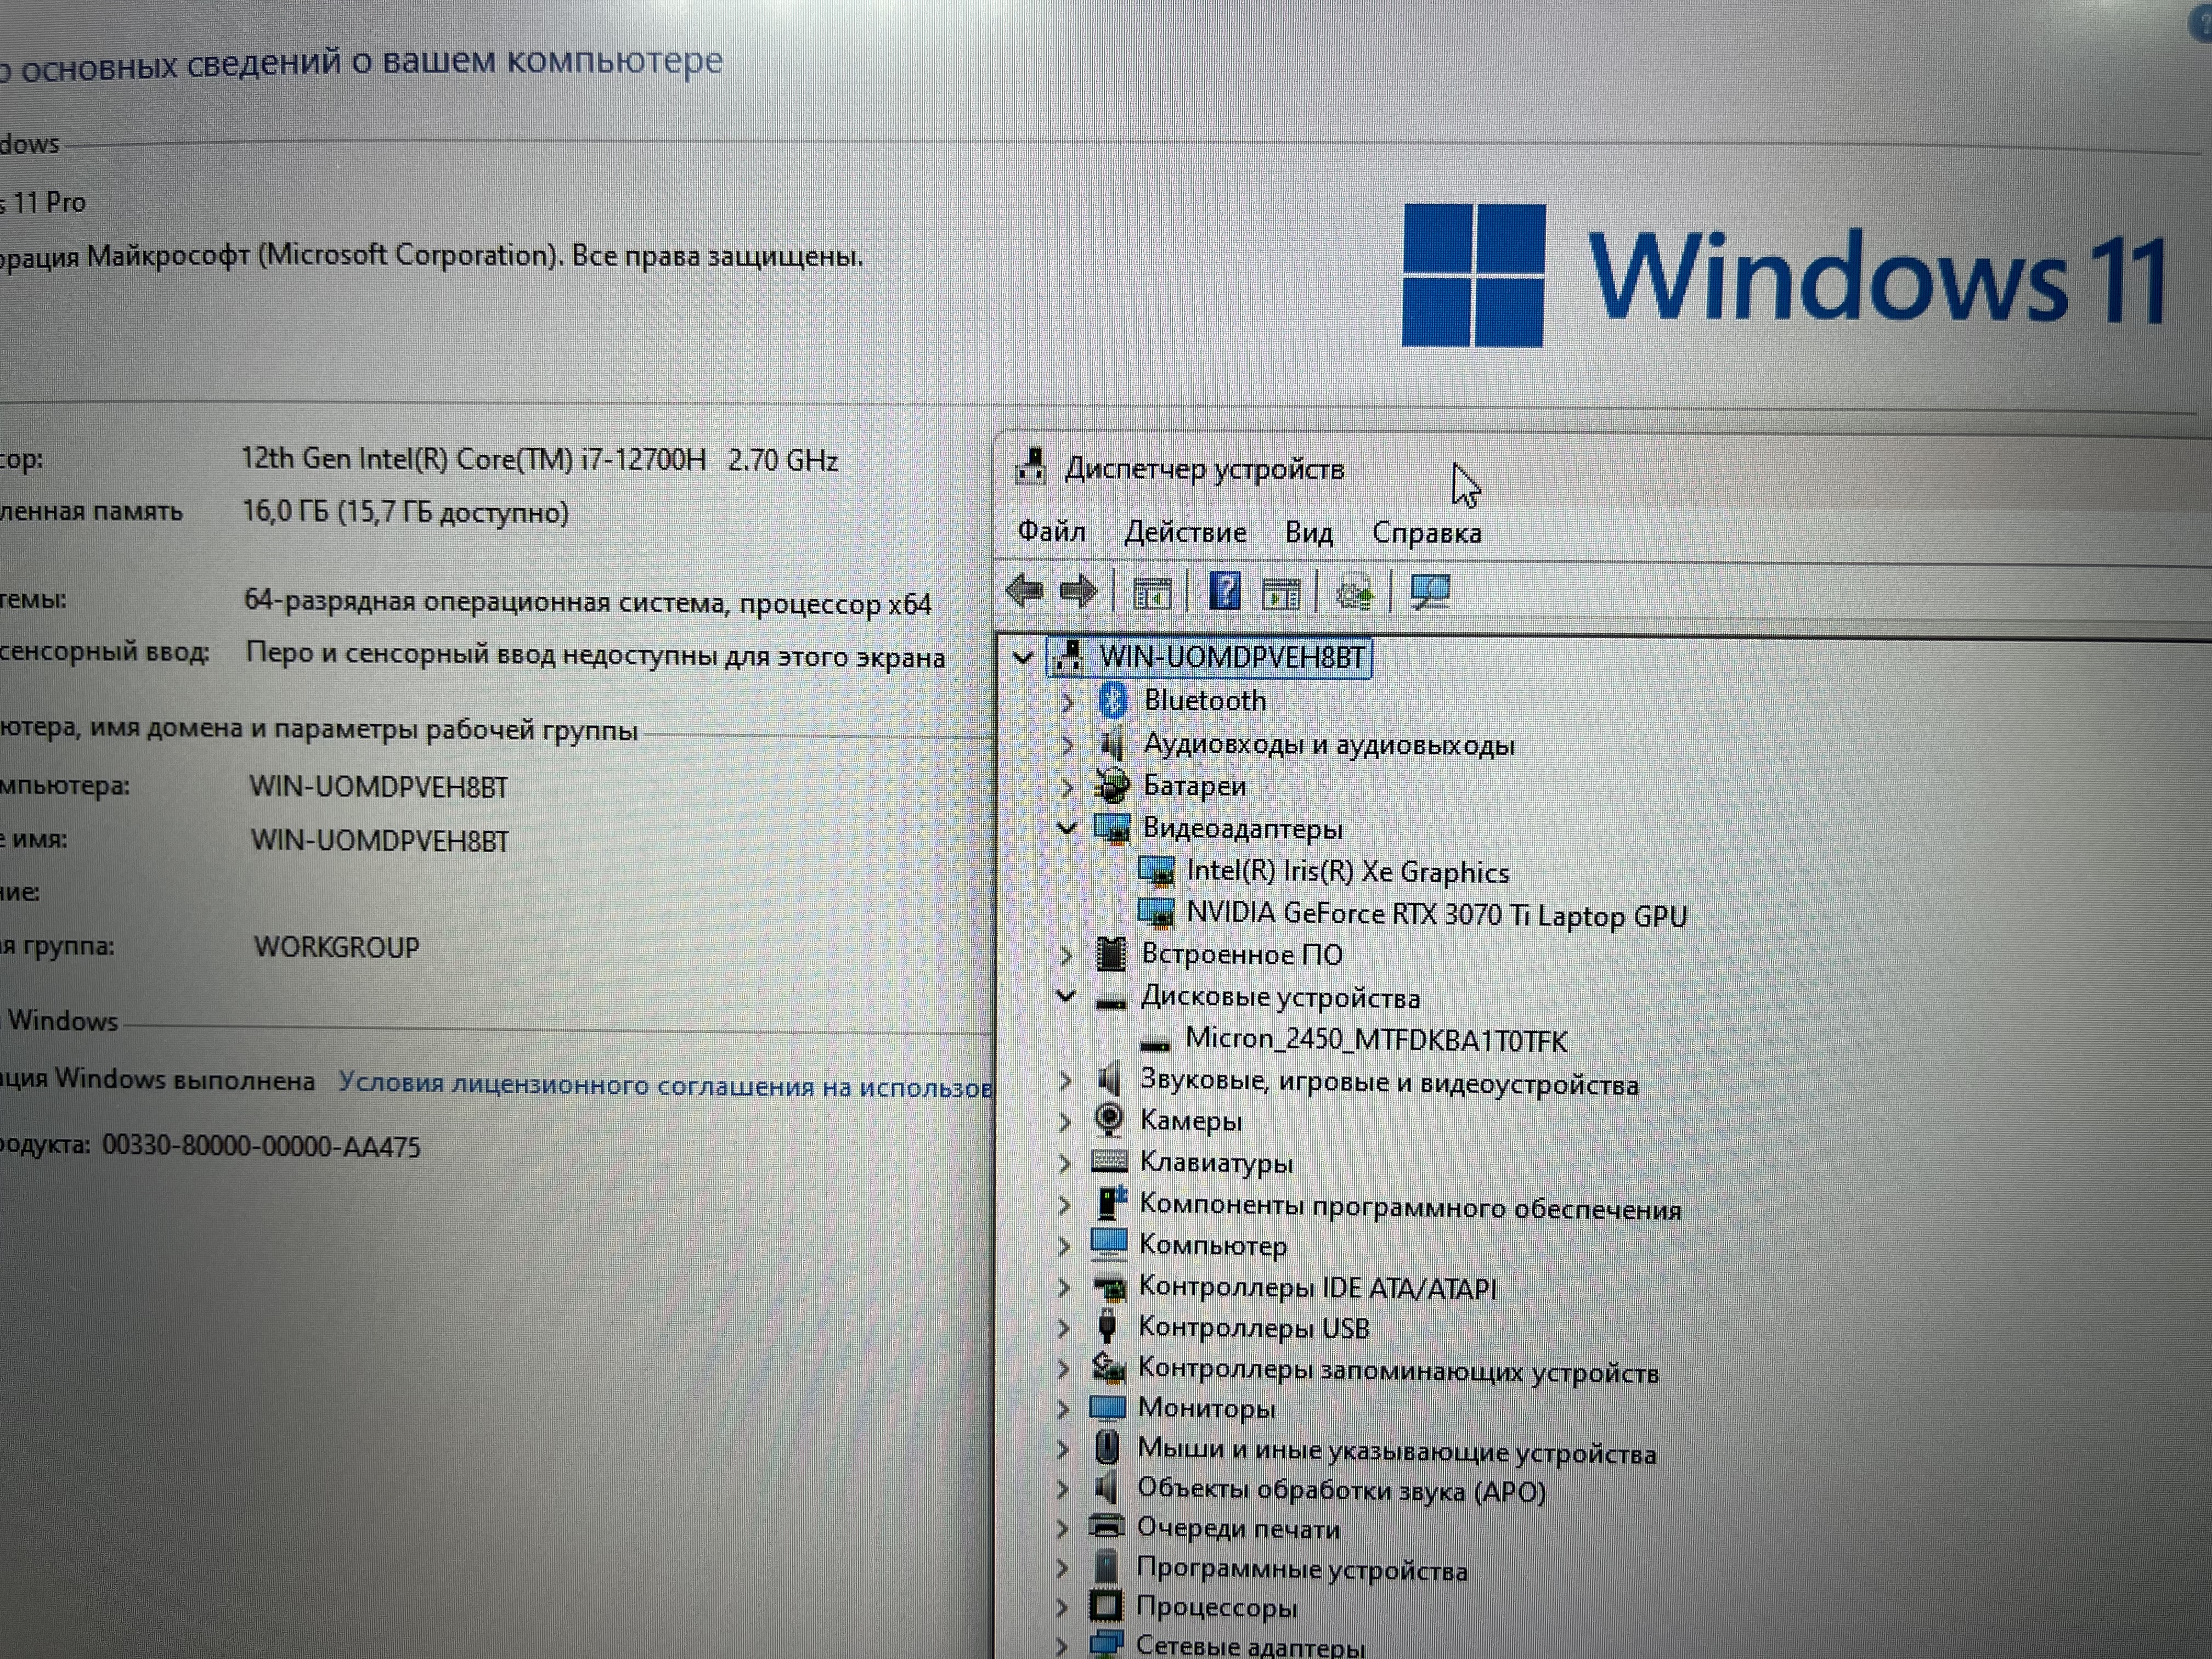Expand the Контроллеры USB category

(1064, 1328)
